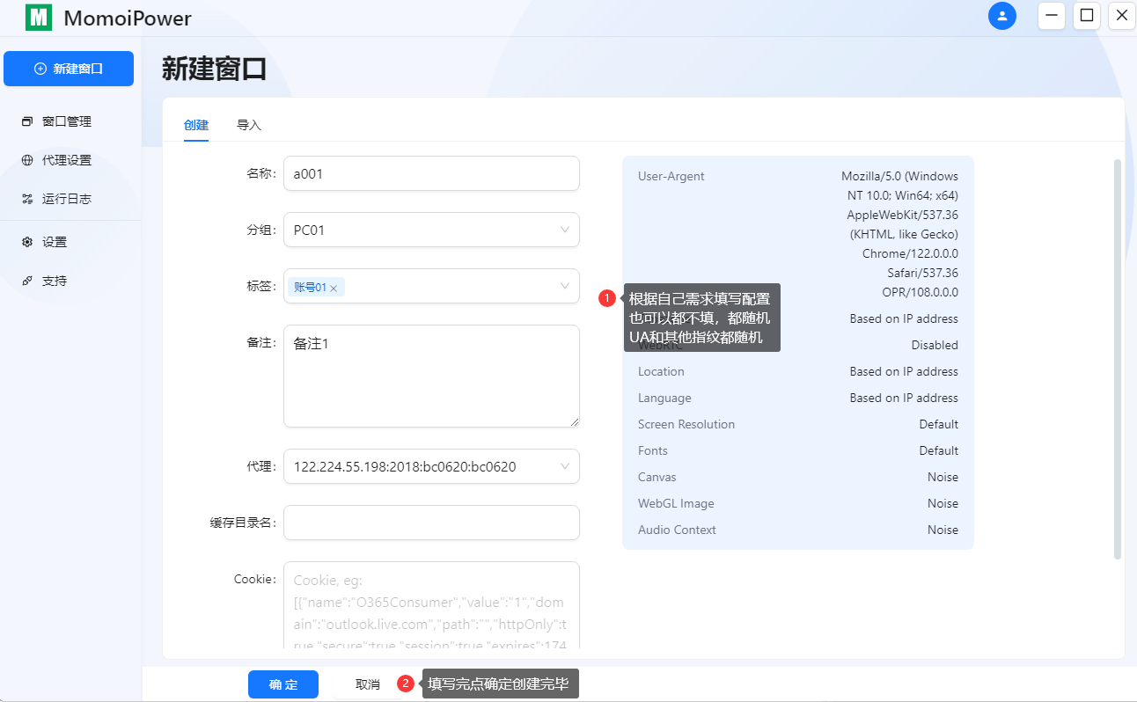Viewport: 1137px width, 702px height.
Task: Click the MomoiPower logo icon
Action: coord(37,18)
